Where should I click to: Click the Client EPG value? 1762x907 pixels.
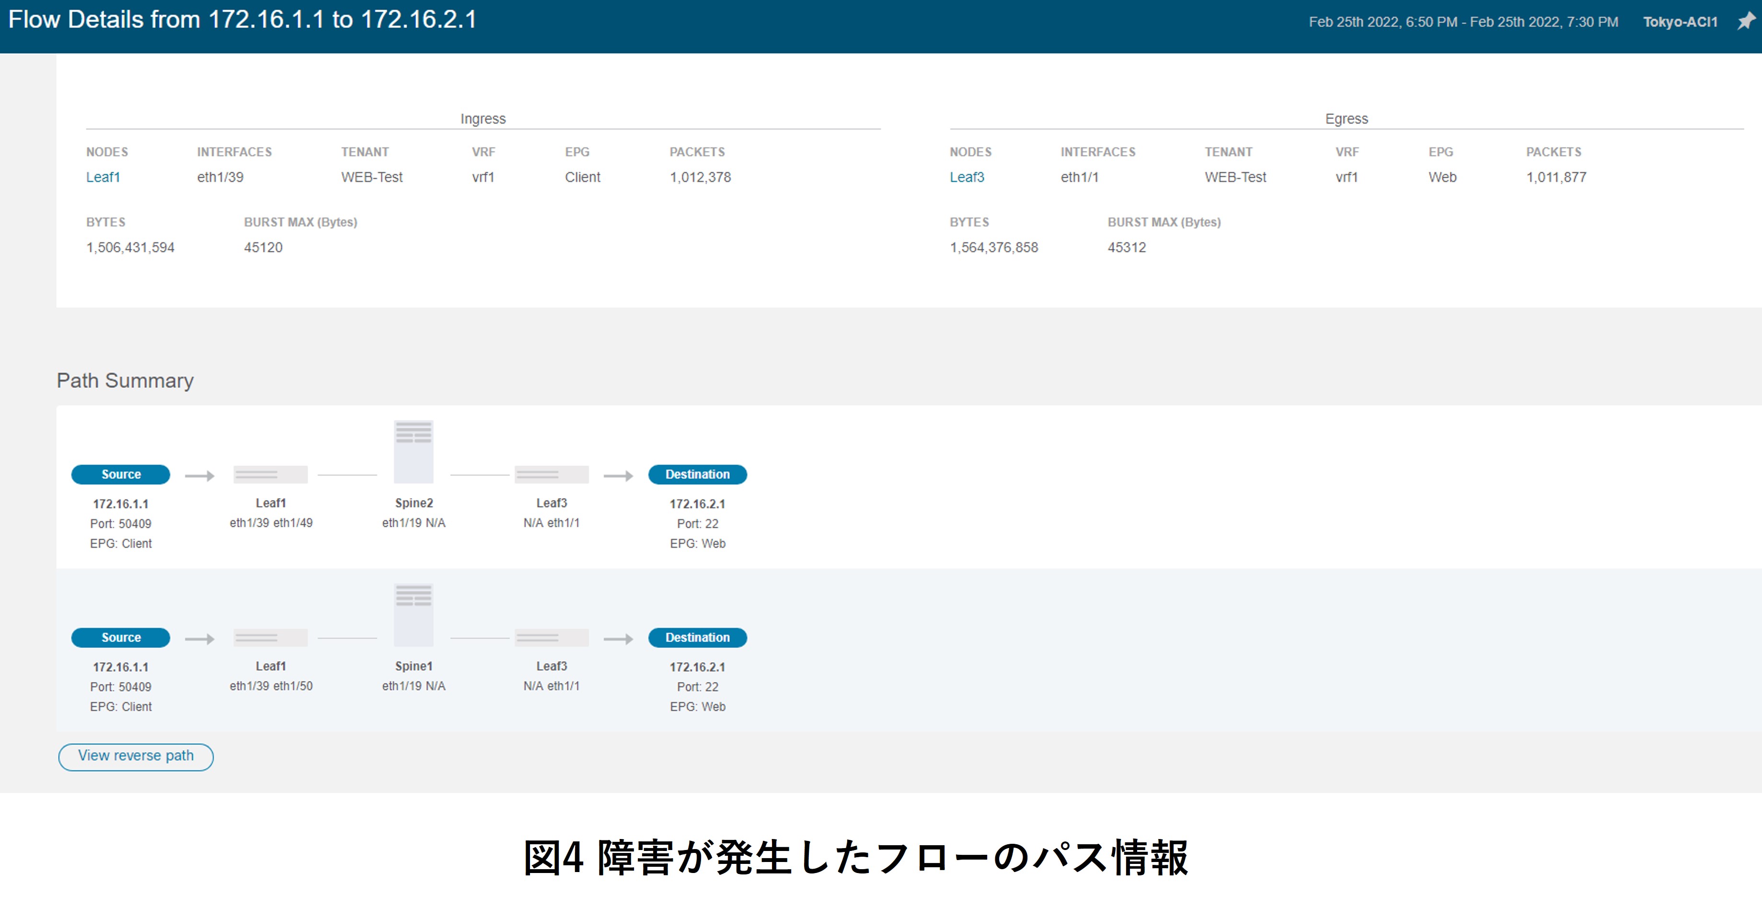click(582, 177)
